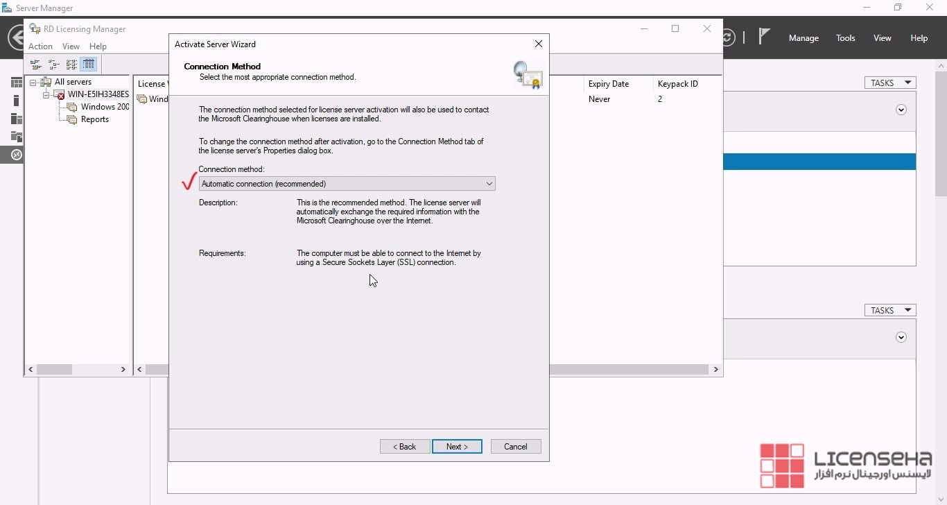Collapse the All servers tree node
The image size is (947, 505).
[x=33, y=83]
